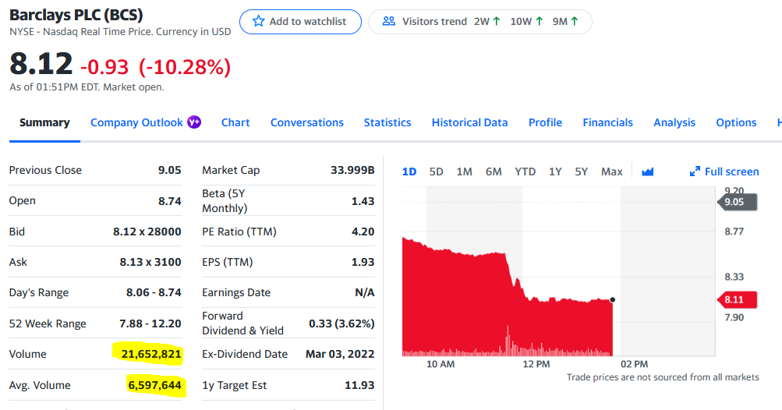Click the highlighted Volume value 21,652,821
This screenshot has height=410, width=782.
tap(151, 354)
